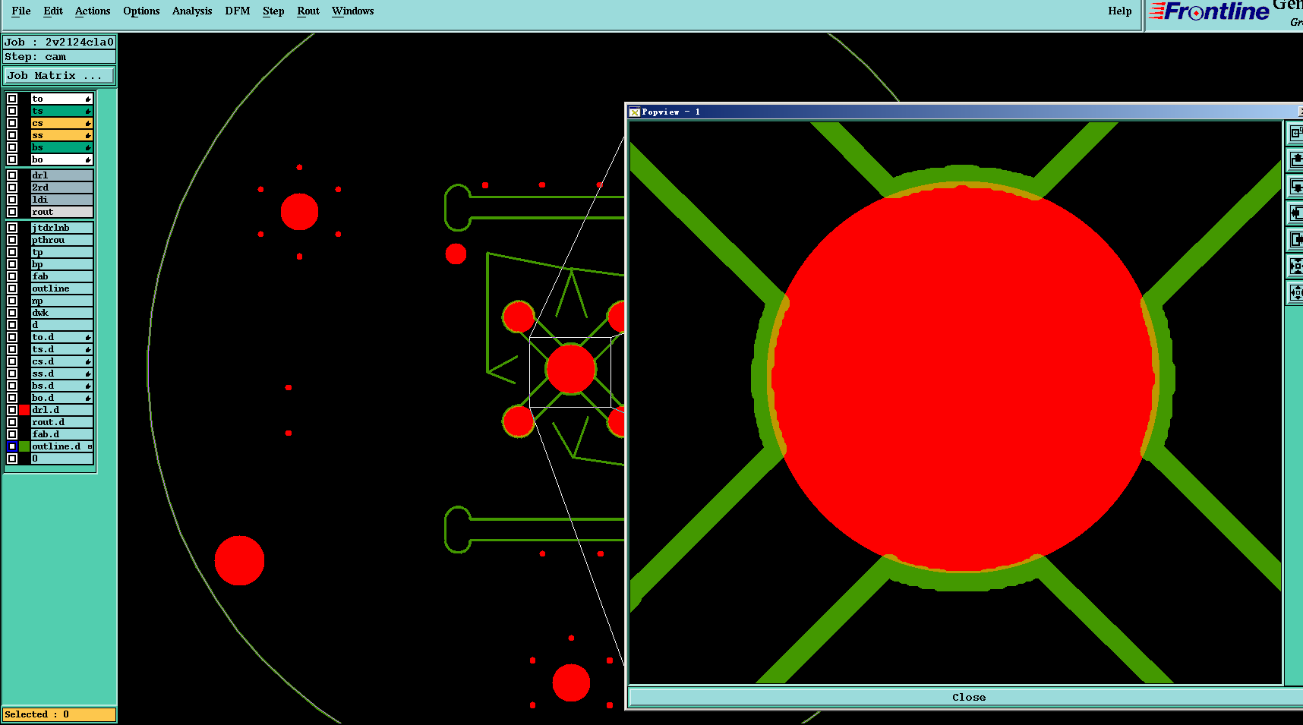Screen dimensions: 1303x725
Task: Open the DFM menu
Action: pos(238,11)
